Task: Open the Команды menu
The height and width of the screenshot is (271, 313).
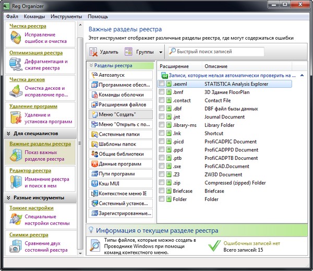Action: (34, 17)
